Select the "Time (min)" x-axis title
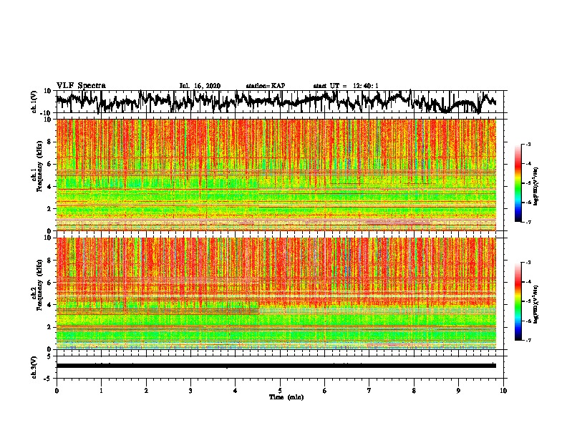 click(286, 397)
